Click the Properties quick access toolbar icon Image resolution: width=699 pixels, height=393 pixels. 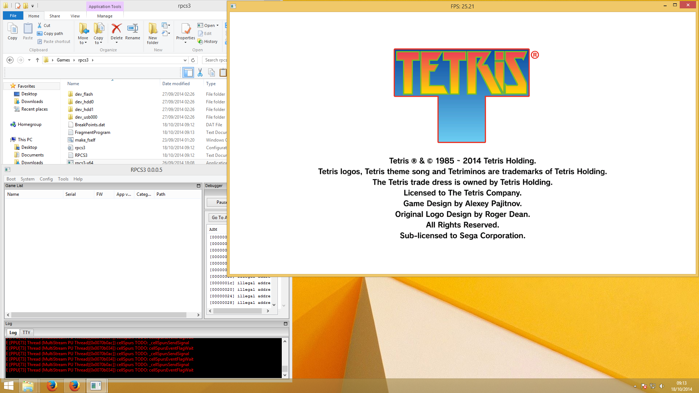pyautogui.click(x=17, y=6)
